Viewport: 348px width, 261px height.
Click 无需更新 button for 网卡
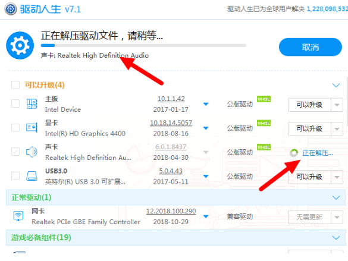[x=309, y=217]
